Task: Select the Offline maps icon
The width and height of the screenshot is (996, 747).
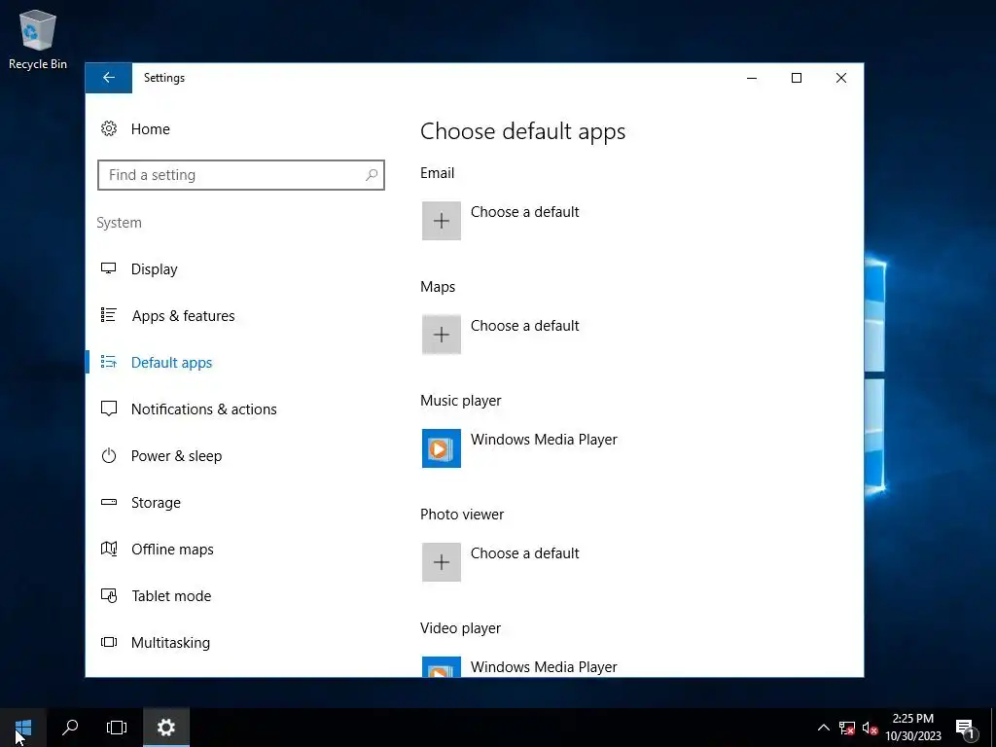Action: pos(109,549)
